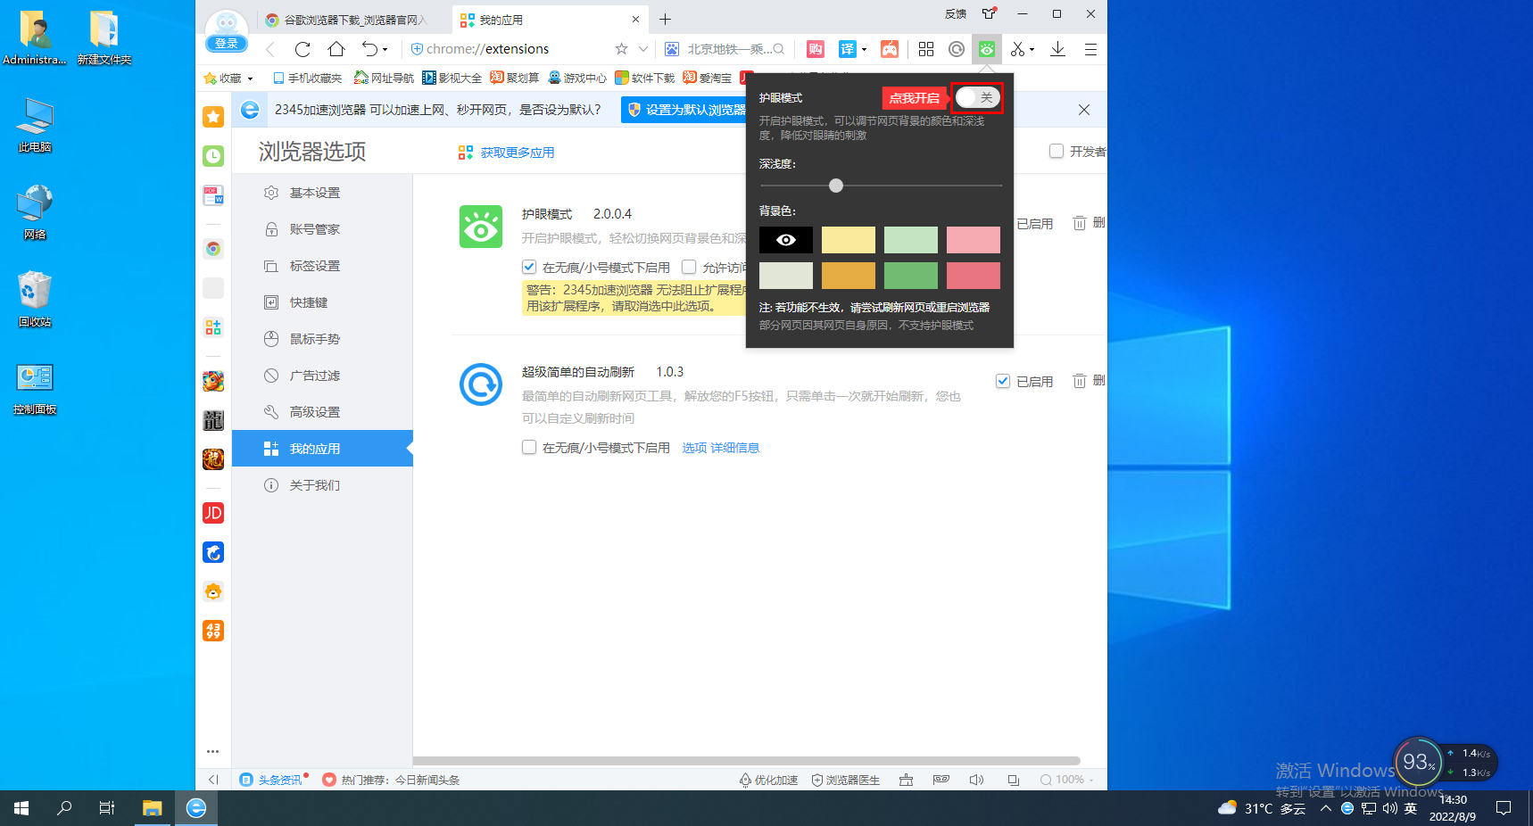Click the sidebar three-dots more icon
Screen dimensions: 1533x826
pyautogui.click(x=213, y=751)
